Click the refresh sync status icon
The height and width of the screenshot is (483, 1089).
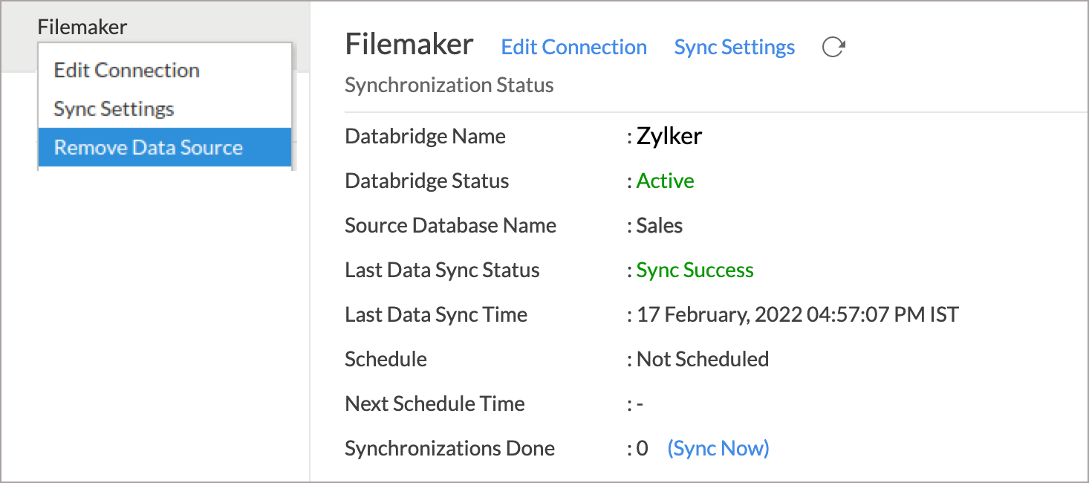833,48
